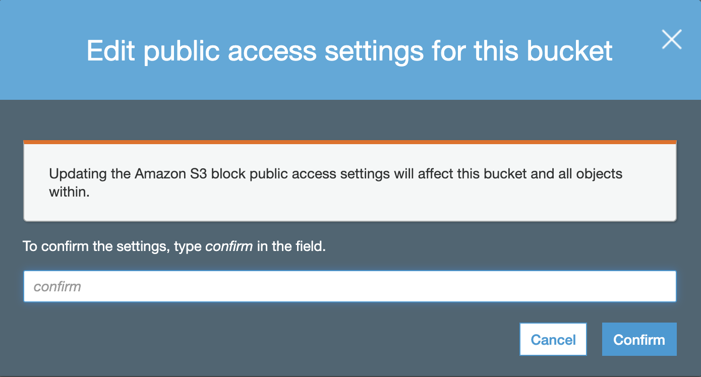Viewport: 701px width, 377px height.
Task: Close the dialog using the X icon
Action: (672, 39)
